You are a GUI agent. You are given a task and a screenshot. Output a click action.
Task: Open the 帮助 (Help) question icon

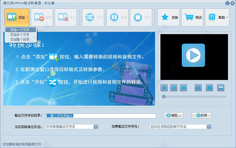click(x=212, y=17)
